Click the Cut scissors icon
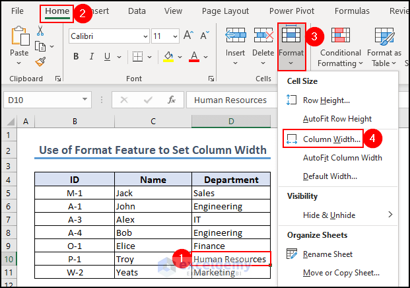The image size is (410, 288). tap(40, 31)
